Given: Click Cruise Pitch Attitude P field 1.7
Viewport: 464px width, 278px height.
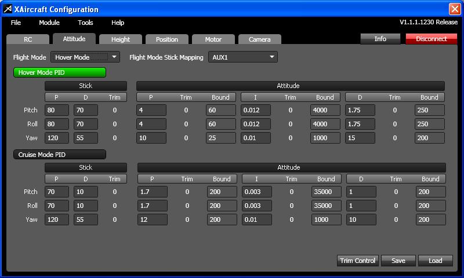Looking at the screenshot, I should click(153, 192).
